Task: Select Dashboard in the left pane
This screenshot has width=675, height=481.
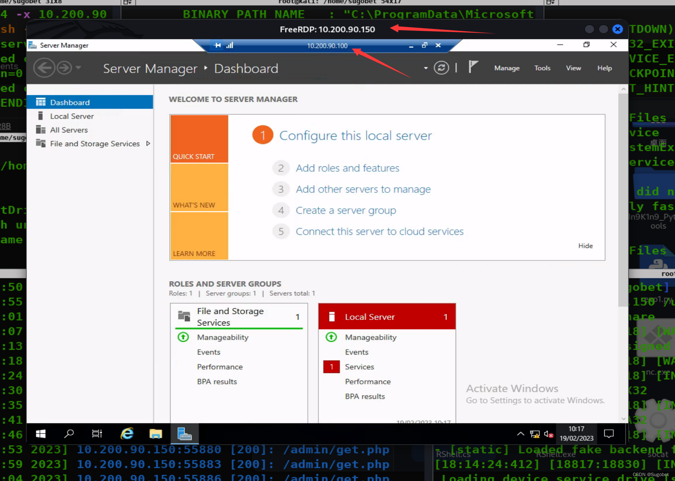Action: 90,102
